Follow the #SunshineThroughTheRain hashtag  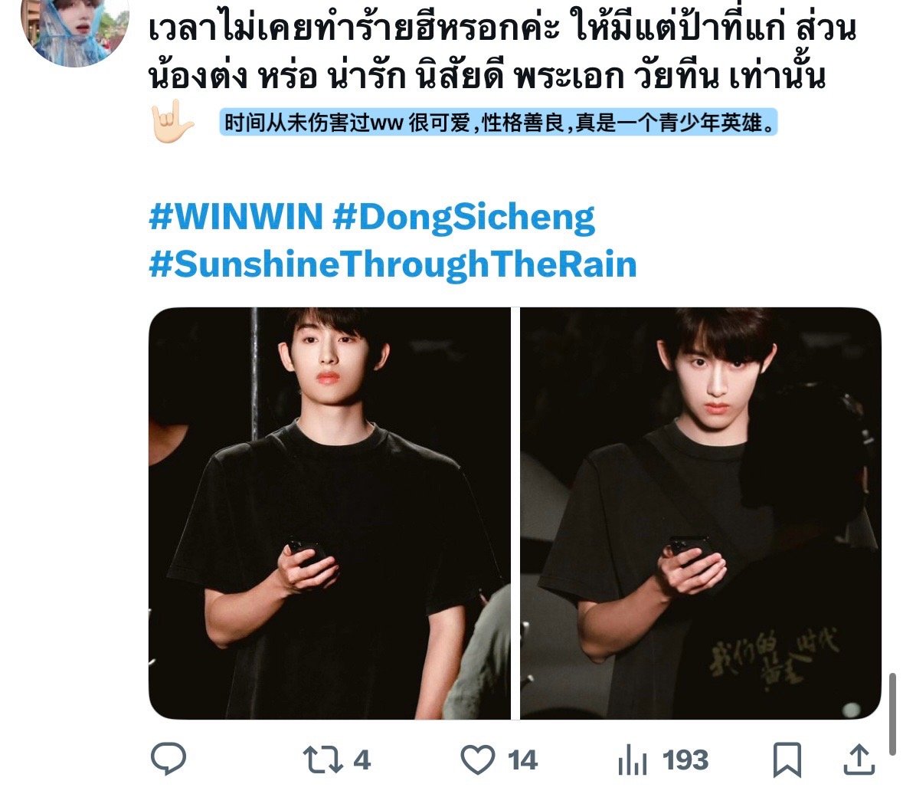point(393,266)
